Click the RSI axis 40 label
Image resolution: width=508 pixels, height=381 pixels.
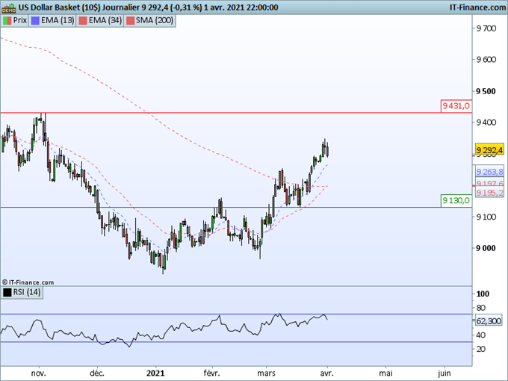point(481,335)
